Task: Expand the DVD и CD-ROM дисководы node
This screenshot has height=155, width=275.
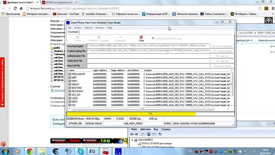Action: pyautogui.click(x=136, y=143)
